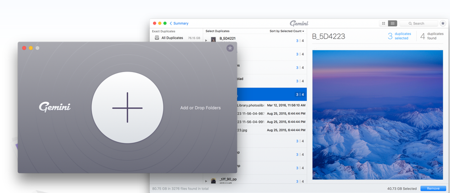Select the Library.photoslibrary duplicate entry

coord(251,105)
